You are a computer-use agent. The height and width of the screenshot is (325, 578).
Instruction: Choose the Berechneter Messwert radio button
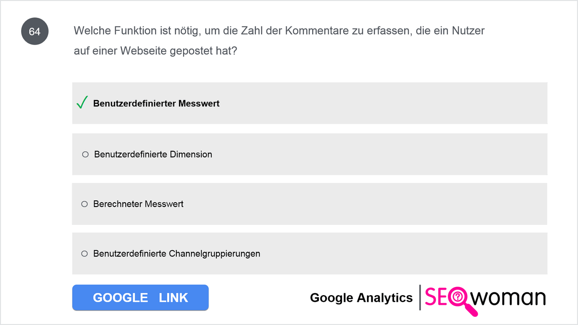[x=84, y=204]
